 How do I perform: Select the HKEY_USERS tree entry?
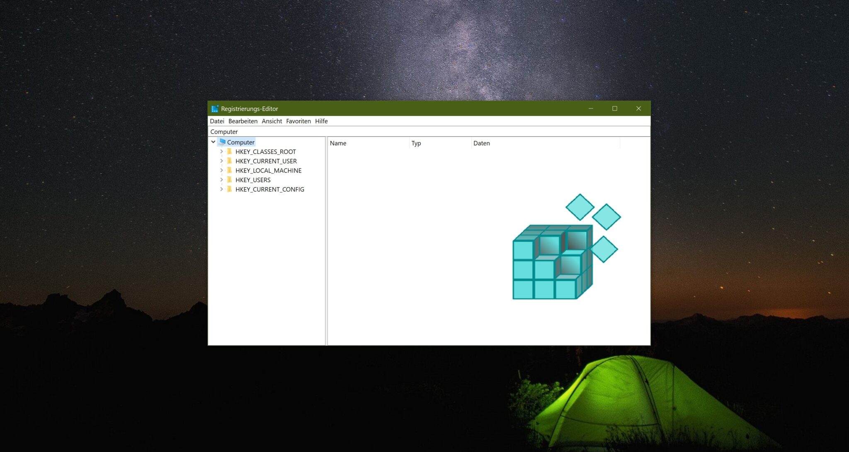click(252, 180)
